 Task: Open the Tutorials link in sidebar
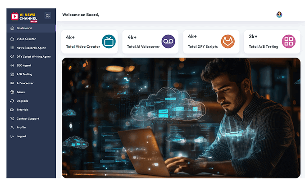click(23, 109)
